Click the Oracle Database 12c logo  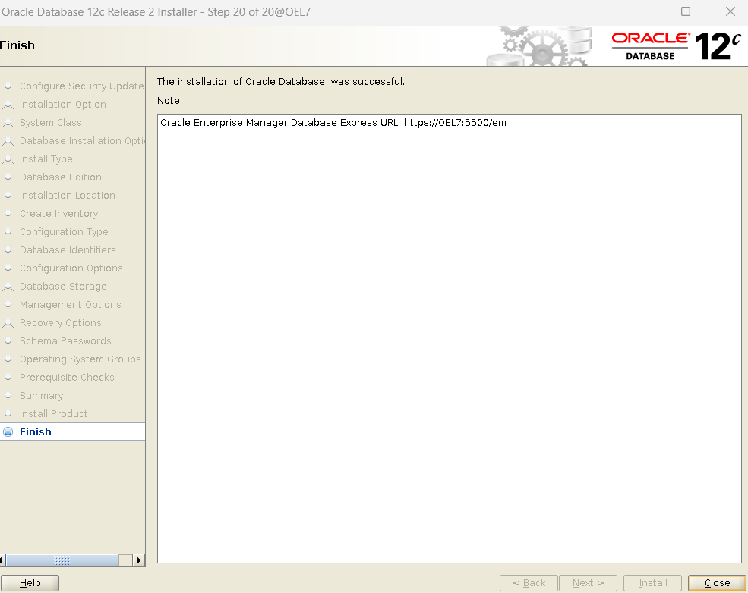[677, 46]
